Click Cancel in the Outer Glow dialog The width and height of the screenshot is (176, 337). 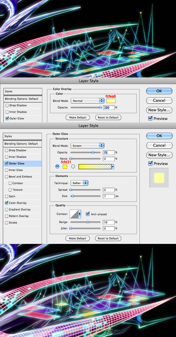click(159, 145)
